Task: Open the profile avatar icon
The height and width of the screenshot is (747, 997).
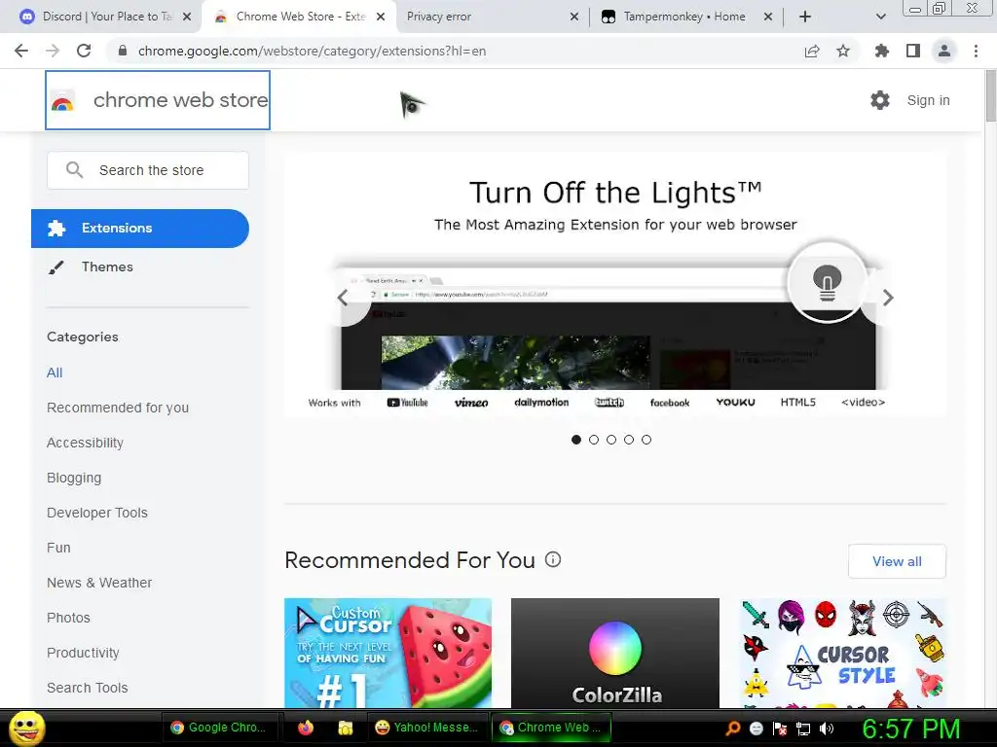Action: point(944,51)
